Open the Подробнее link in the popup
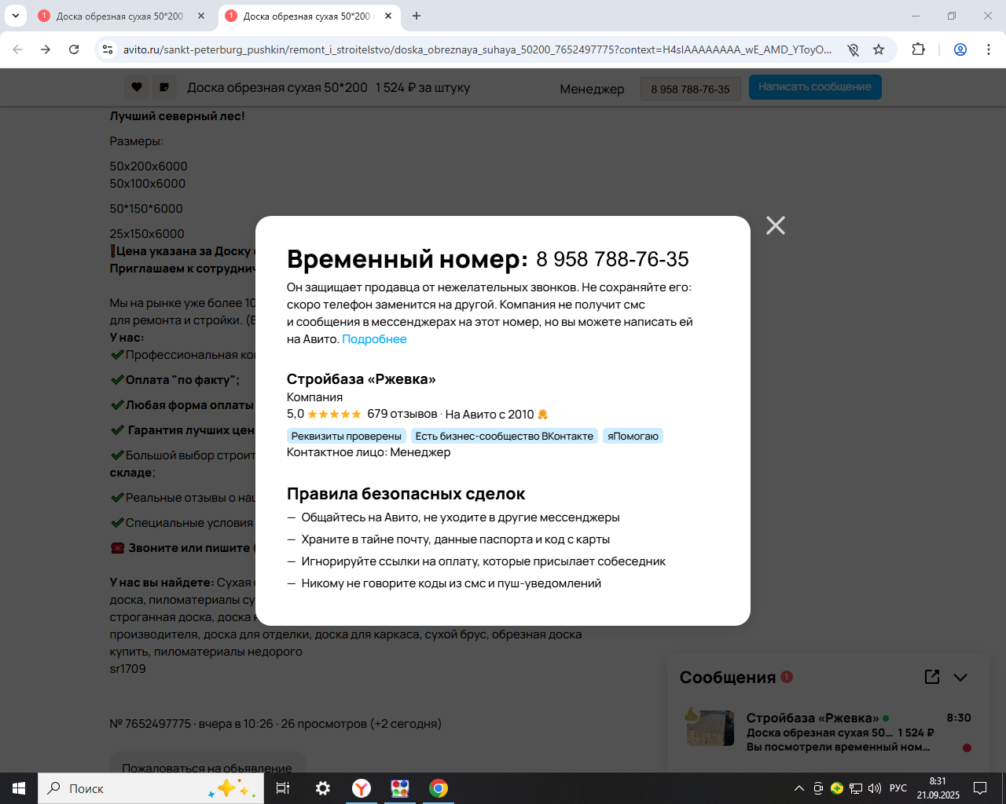This screenshot has width=1006, height=804. point(374,339)
